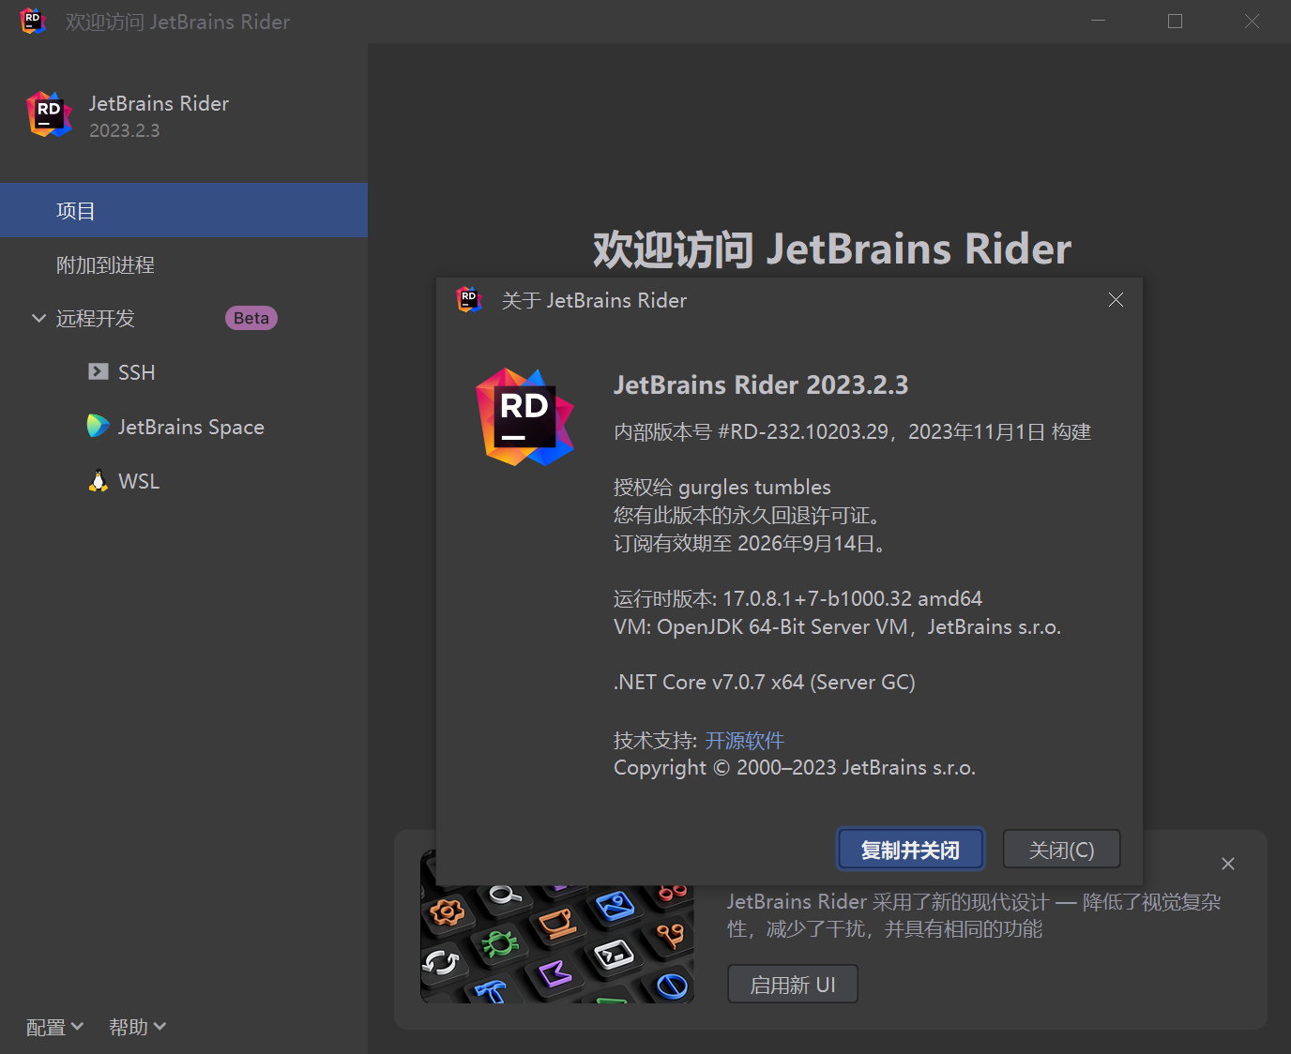The height and width of the screenshot is (1054, 1291).
Task: Click the new UI icons preview thumbnail
Action: point(557,926)
